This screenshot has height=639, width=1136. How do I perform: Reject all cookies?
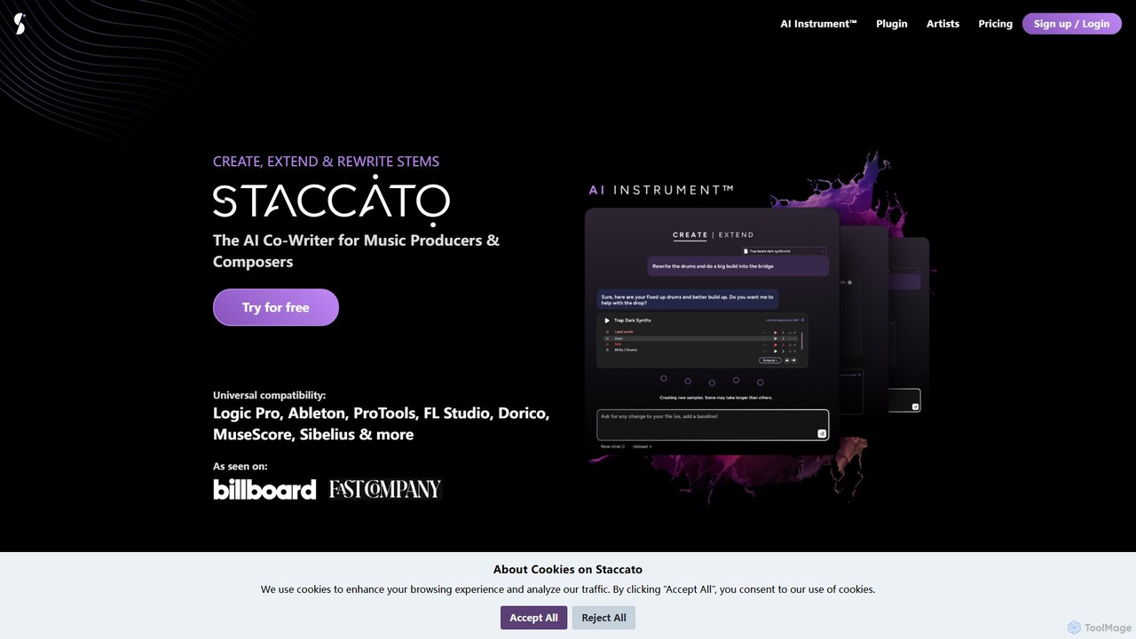[603, 618]
